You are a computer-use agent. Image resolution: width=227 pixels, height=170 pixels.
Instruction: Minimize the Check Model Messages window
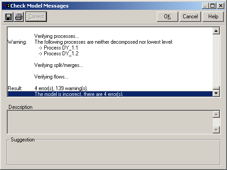coord(206,6)
